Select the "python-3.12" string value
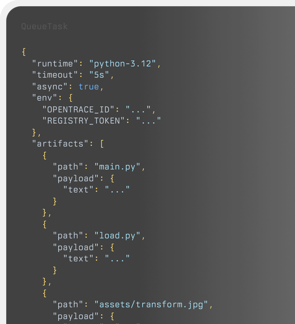Viewport: 295px width, 324px height. pos(122,64)
